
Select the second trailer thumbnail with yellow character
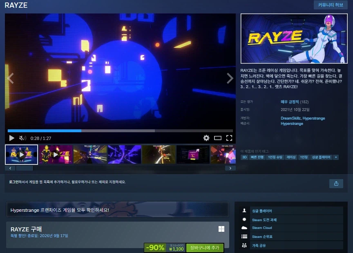tap(56, 155)
